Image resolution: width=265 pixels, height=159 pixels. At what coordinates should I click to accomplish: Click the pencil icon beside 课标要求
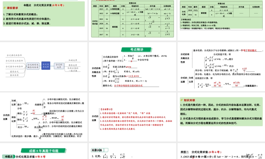pos(5,8)
